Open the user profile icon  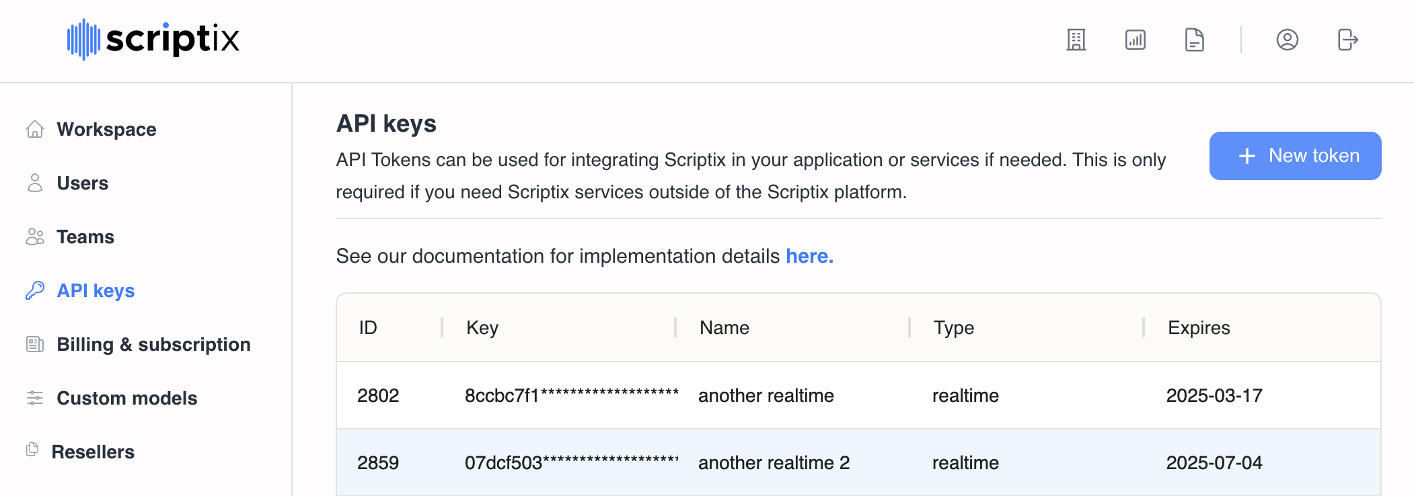[x=1288, y=40]
